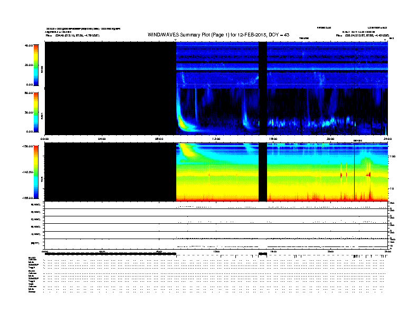
Task: Click the -142.50 color scale label
Action: 28,172
